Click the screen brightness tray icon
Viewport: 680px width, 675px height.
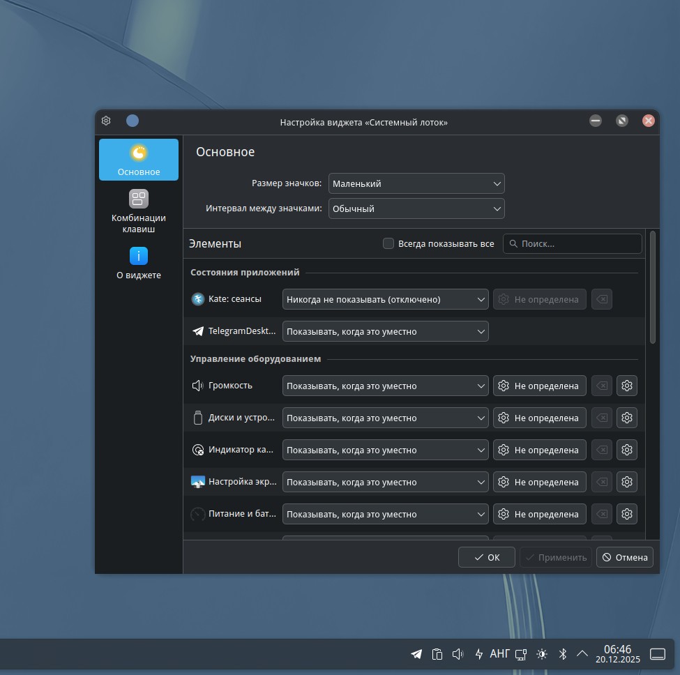tap(542, 654)
